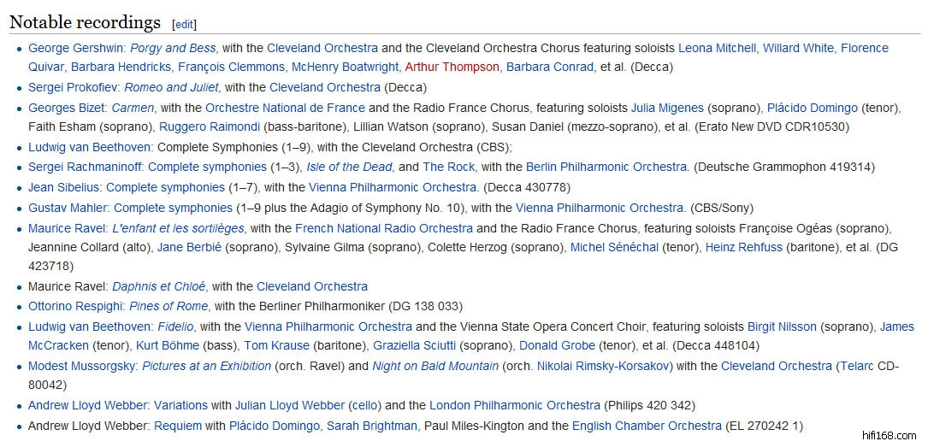Follow the Pictures at an Exhibition link
Viewport: 928px width, 447px height.
click(x=206, y=366)
